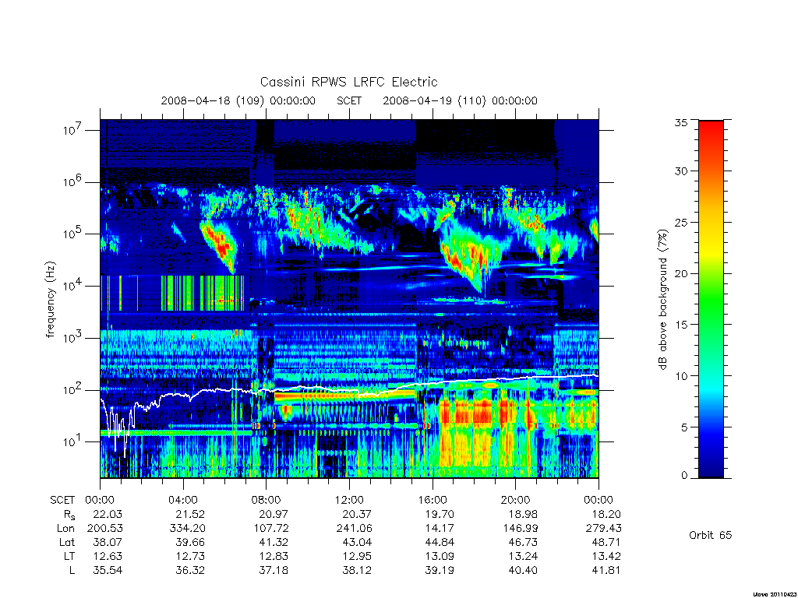The image size is (798, 598).
Task: Click the colorbar value 25
Action: pos(680,222)
